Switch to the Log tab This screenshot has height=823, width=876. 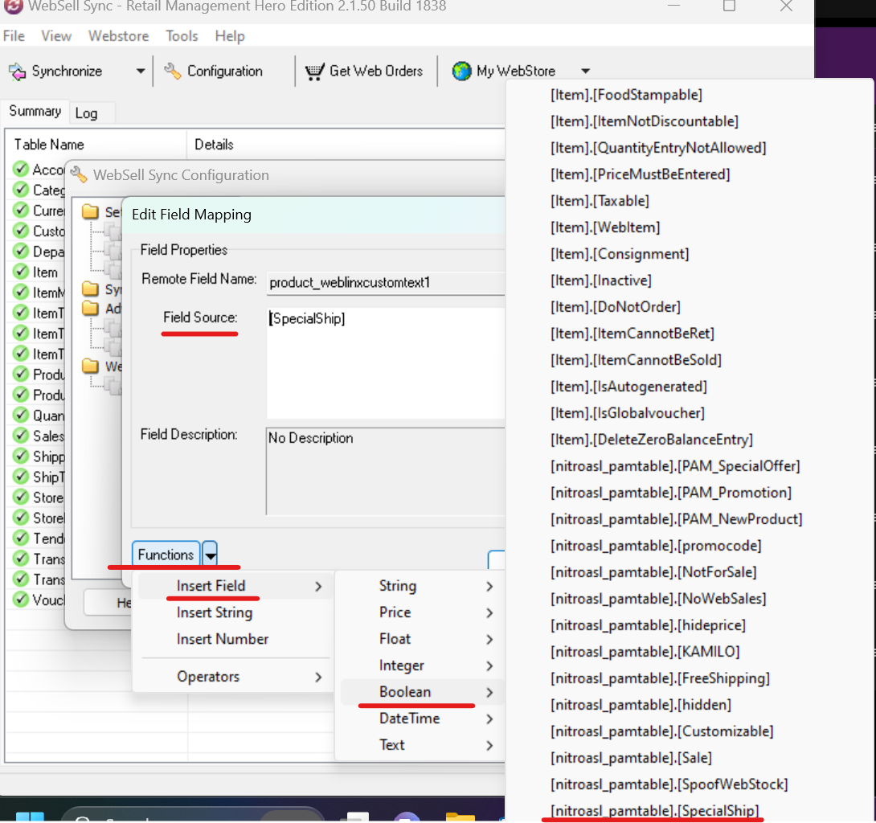click(86, 113)
